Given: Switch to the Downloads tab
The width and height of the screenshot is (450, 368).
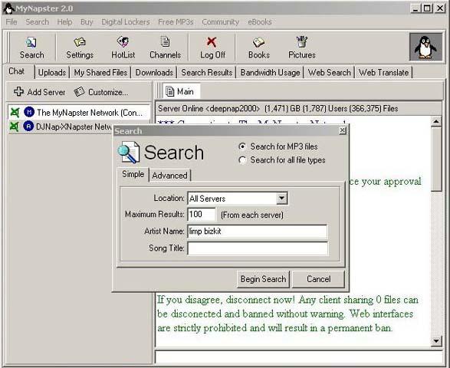Looking at the screenshot, I should tap(154, 72).
